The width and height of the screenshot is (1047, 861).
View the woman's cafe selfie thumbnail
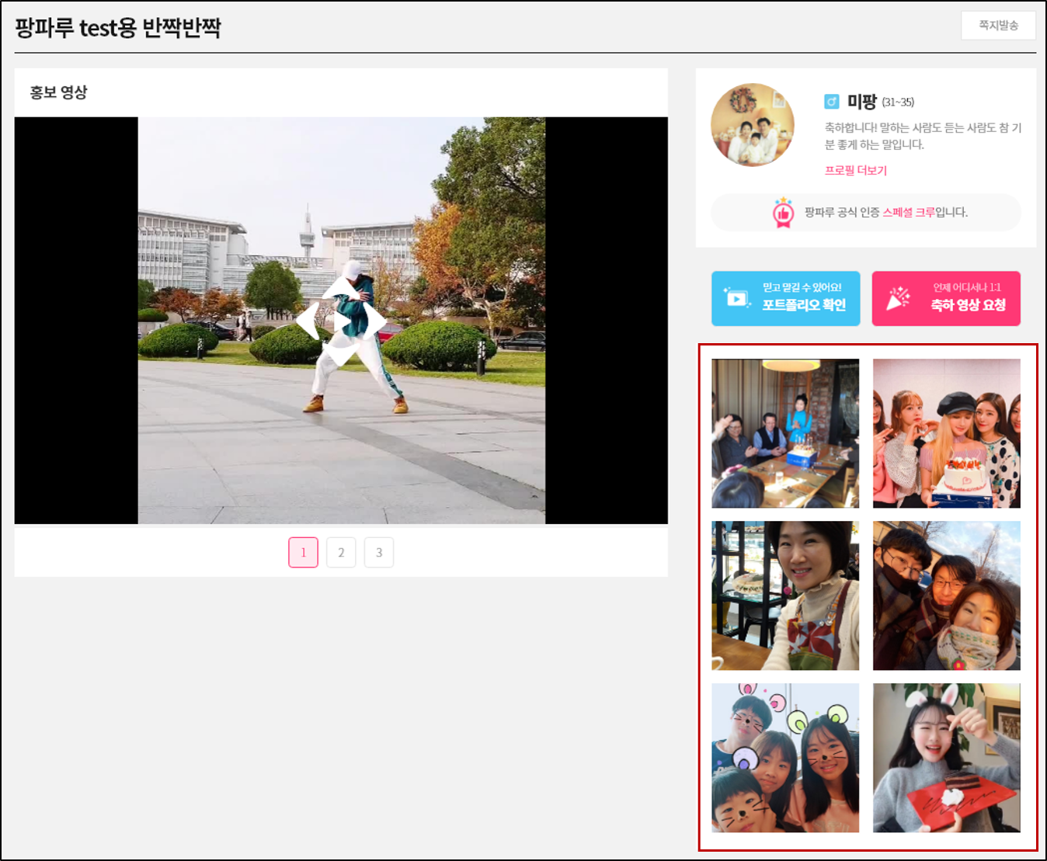(785, 595)
